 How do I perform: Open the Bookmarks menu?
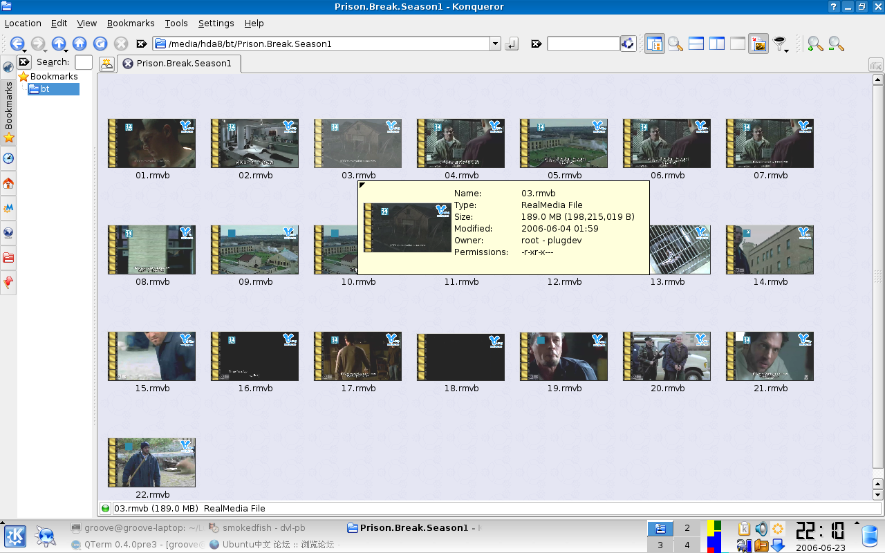(x=131, y=23)
